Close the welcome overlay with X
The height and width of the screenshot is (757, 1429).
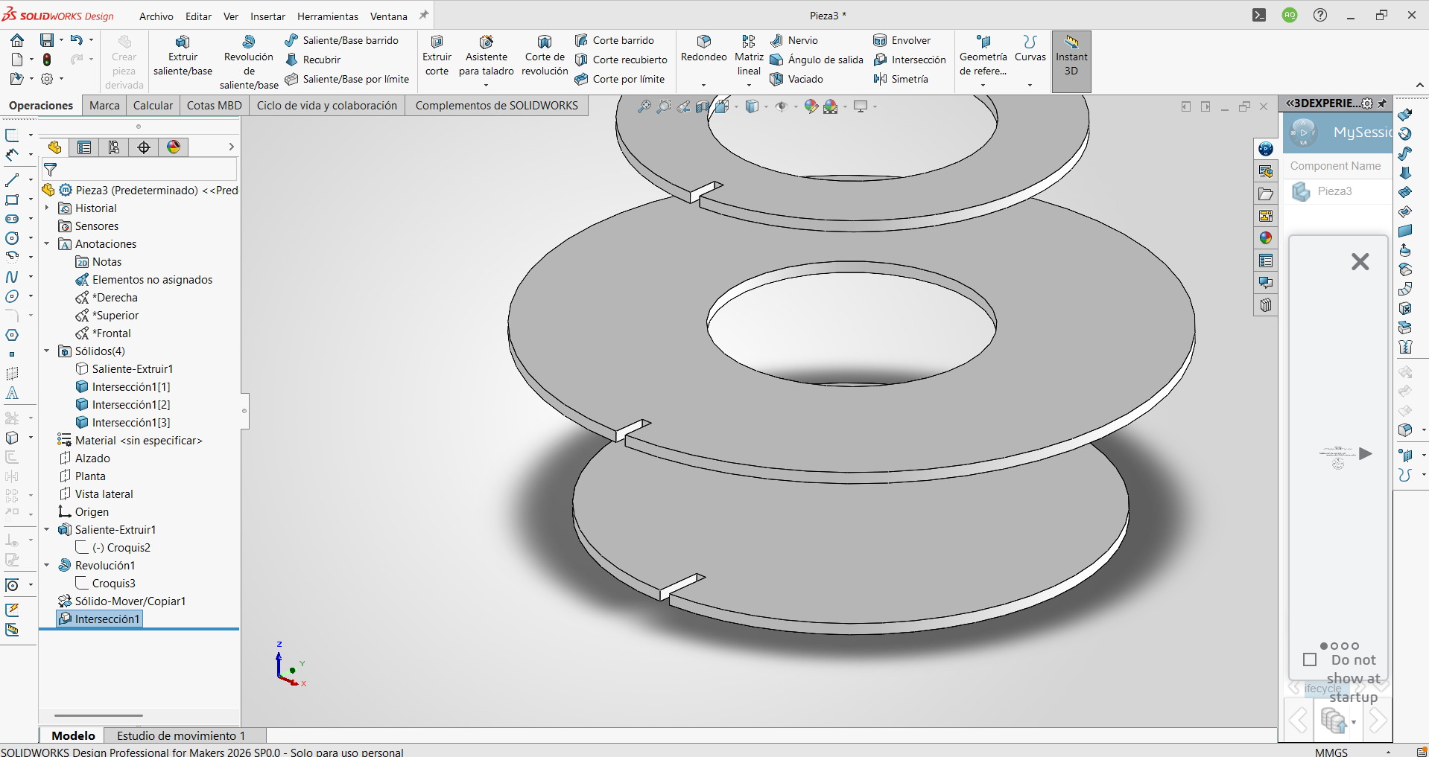[x=1360, y=262]
